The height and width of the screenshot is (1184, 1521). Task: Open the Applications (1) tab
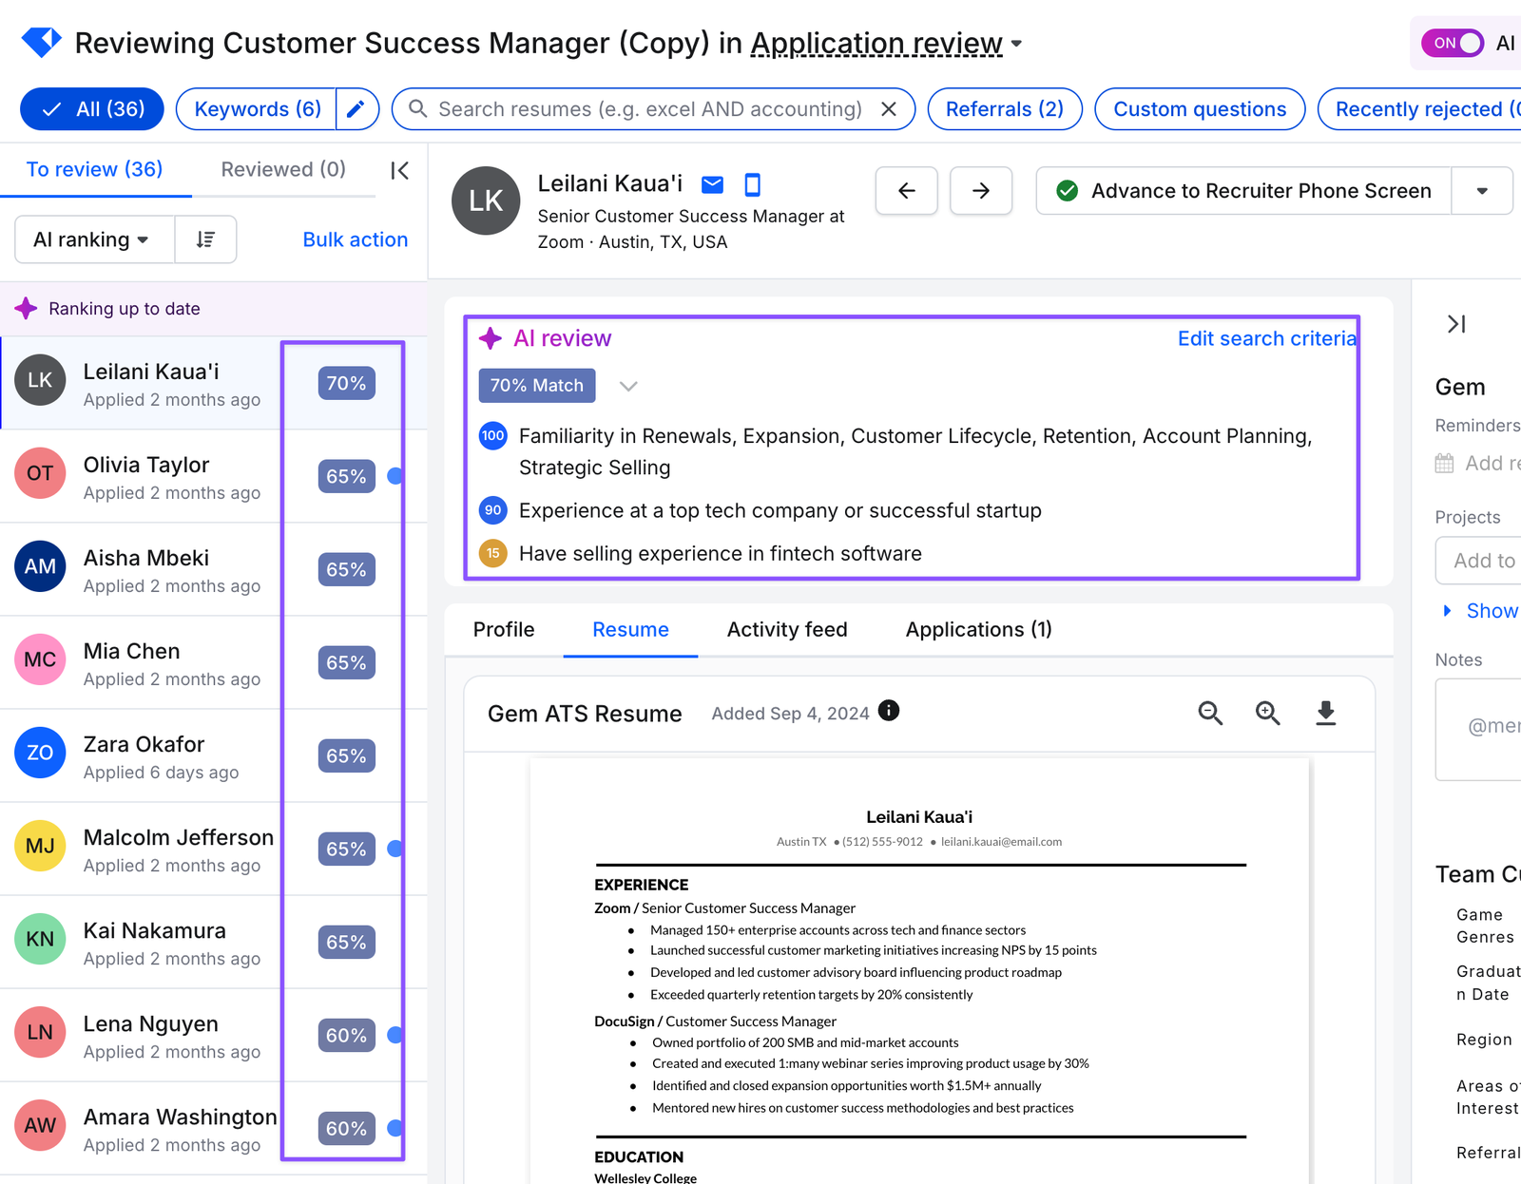[978, 630]
